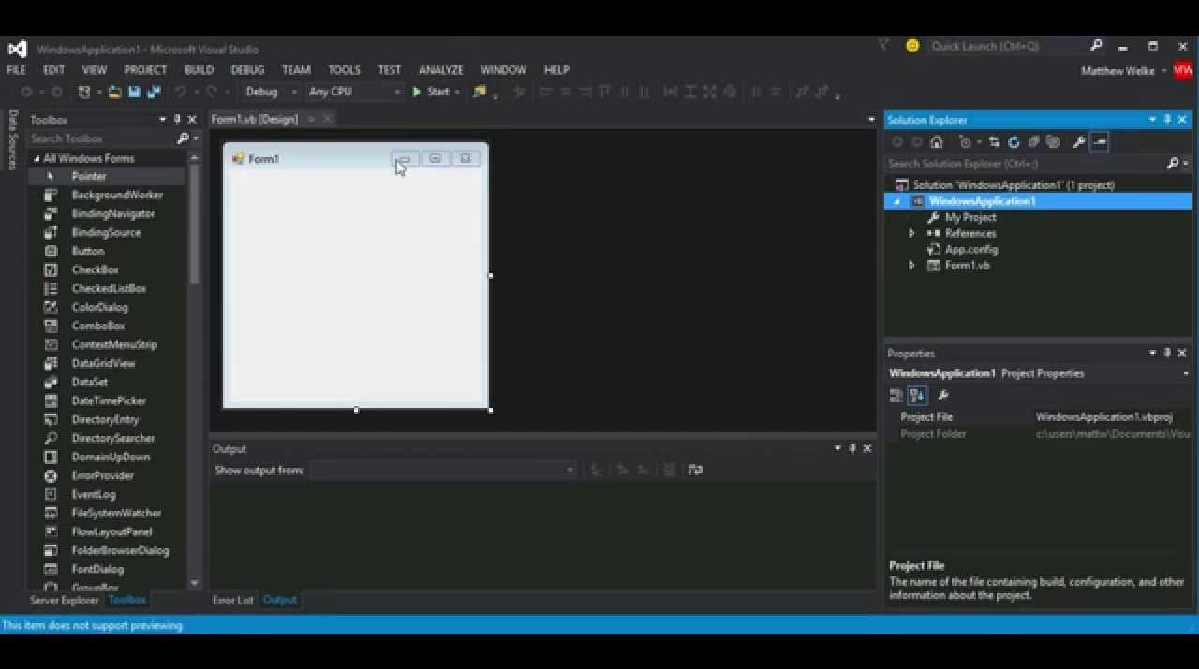1199x669 pixels.
Task: Refresh the Solution Explorer
Action: click(x=1014, y=142)
